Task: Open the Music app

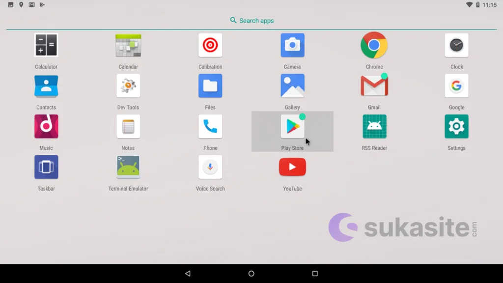Action: (x=46, y=126)
